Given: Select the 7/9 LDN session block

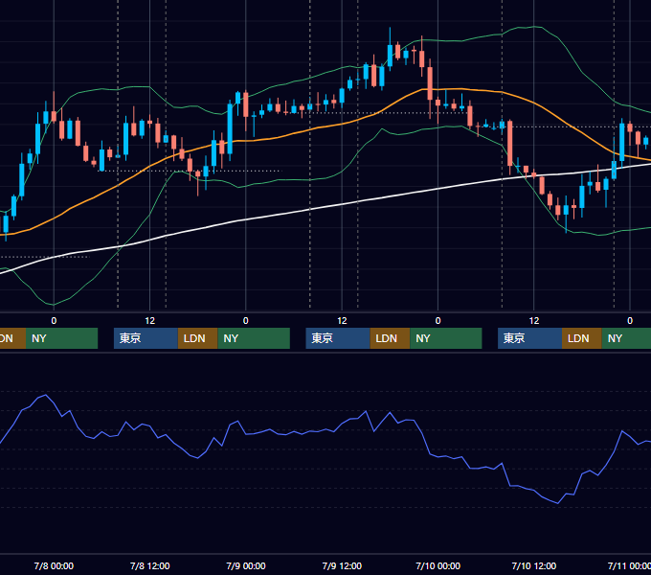Looking at the screenshot, I should (390, 338).
